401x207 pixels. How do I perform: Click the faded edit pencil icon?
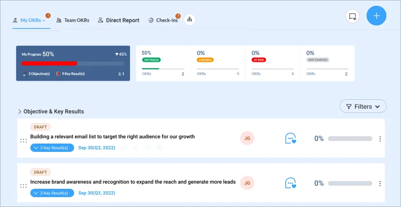pos(124,147)
